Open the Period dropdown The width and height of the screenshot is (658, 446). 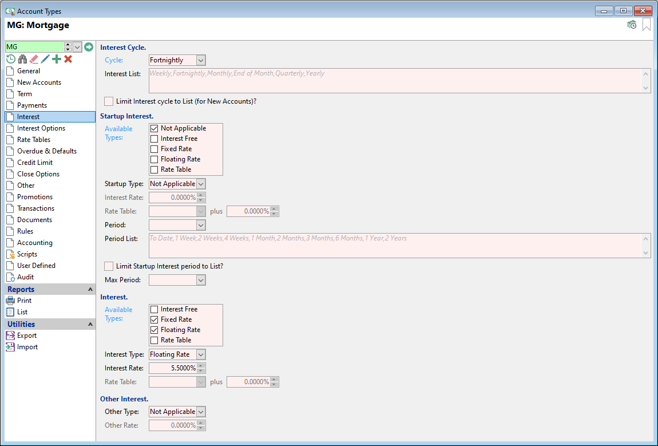(201, 225)
